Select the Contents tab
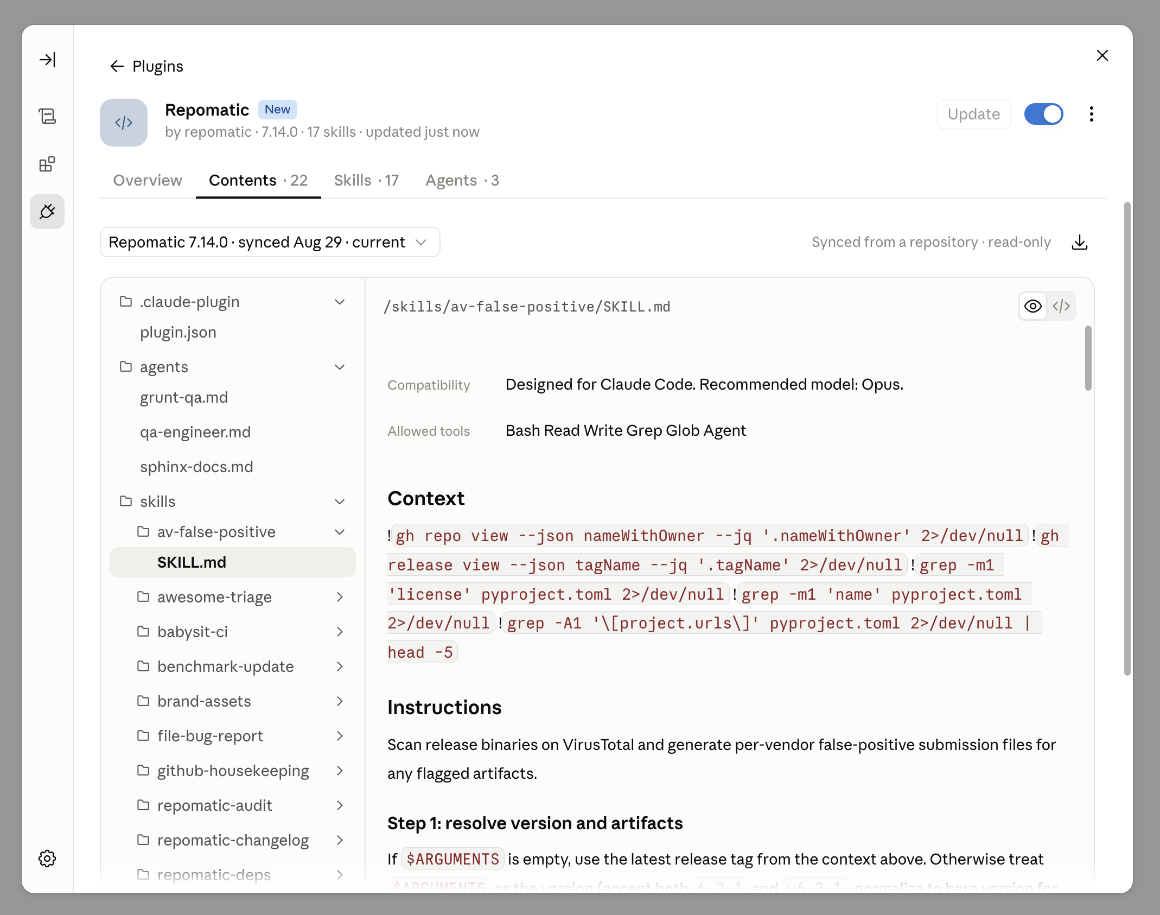Viewport: 1160px width, 915px height. [x=258, y=180]
